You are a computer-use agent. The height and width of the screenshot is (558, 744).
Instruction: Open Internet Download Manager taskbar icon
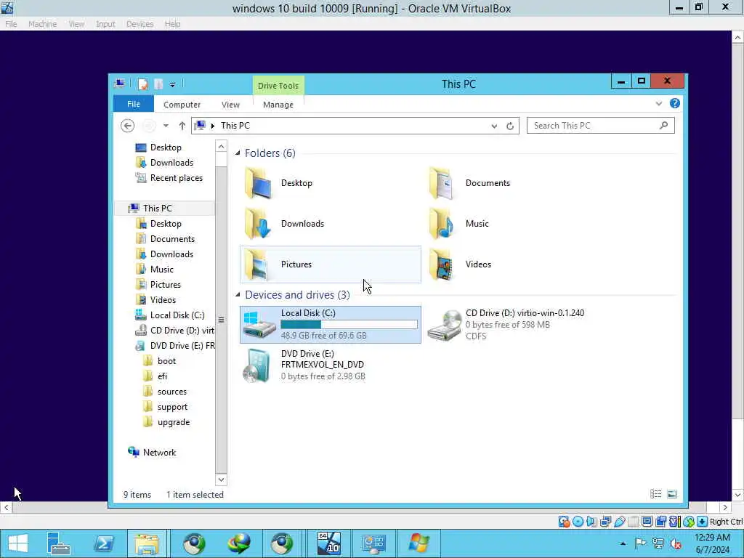[x=238, y=543]
